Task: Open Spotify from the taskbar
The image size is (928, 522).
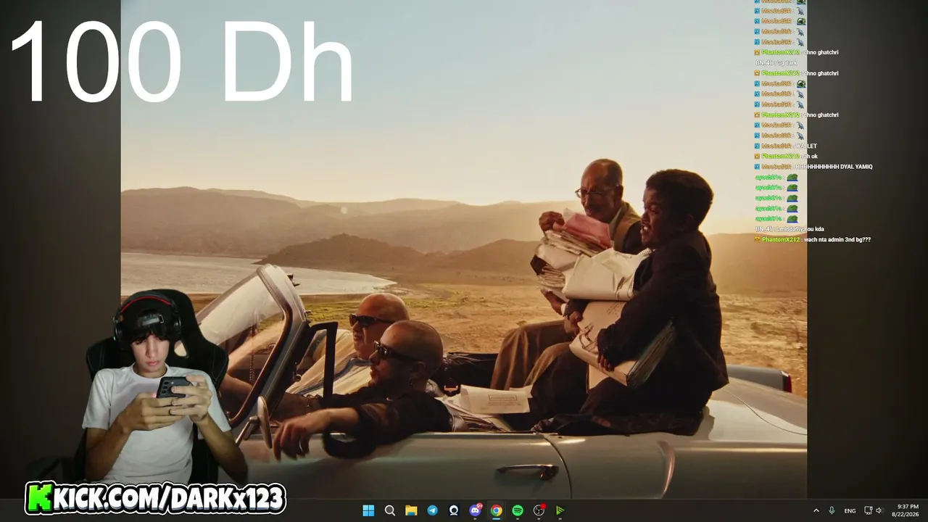Action: coord(518,510)
